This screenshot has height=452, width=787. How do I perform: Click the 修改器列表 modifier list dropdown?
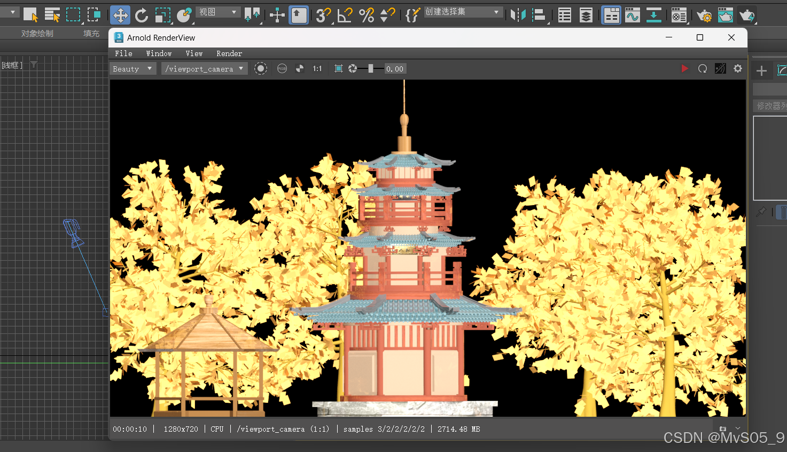click(770, 106)
